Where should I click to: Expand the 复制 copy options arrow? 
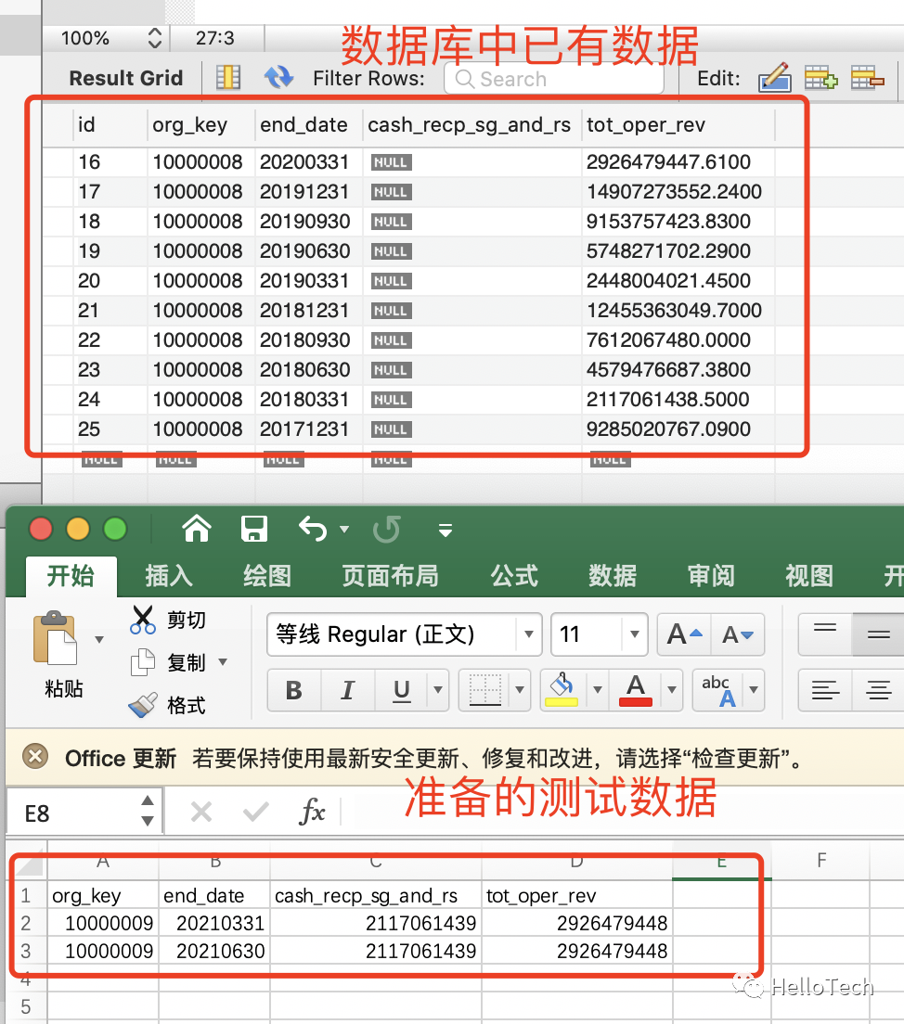click(x=223, y=662)
